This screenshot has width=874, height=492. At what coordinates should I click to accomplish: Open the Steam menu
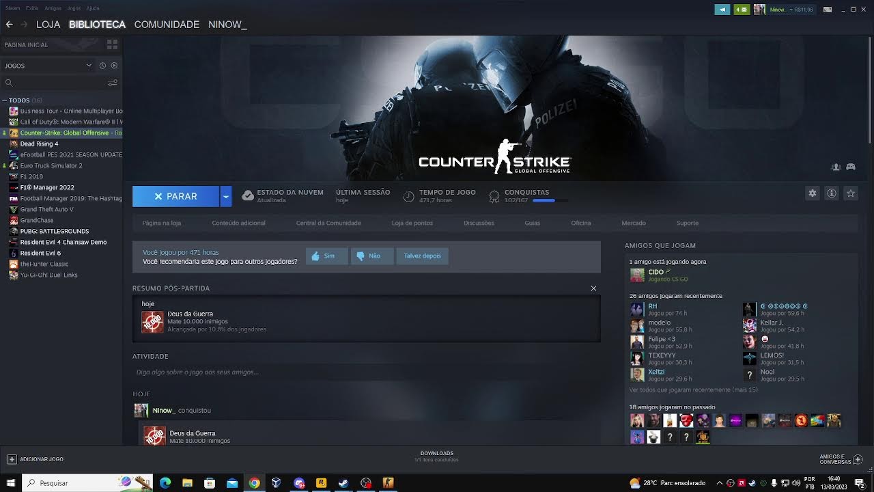tap(12, 8)
